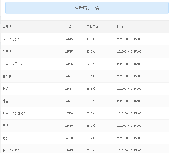Click temperature value 40.9℃

coord(91,39)
